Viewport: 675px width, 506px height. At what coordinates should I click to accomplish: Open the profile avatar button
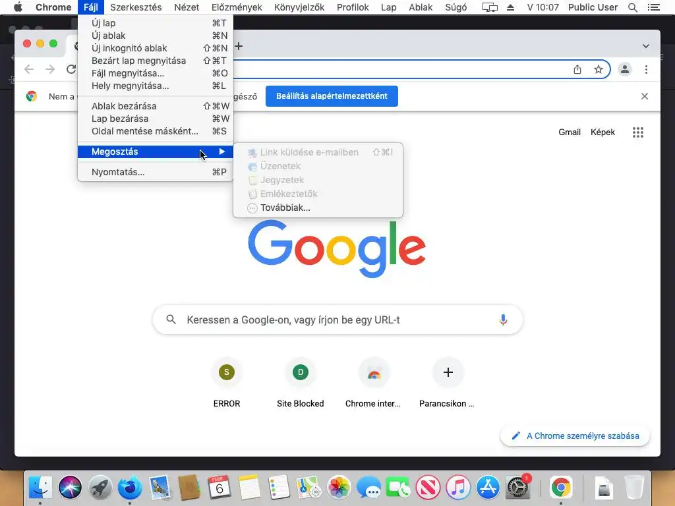625,69
